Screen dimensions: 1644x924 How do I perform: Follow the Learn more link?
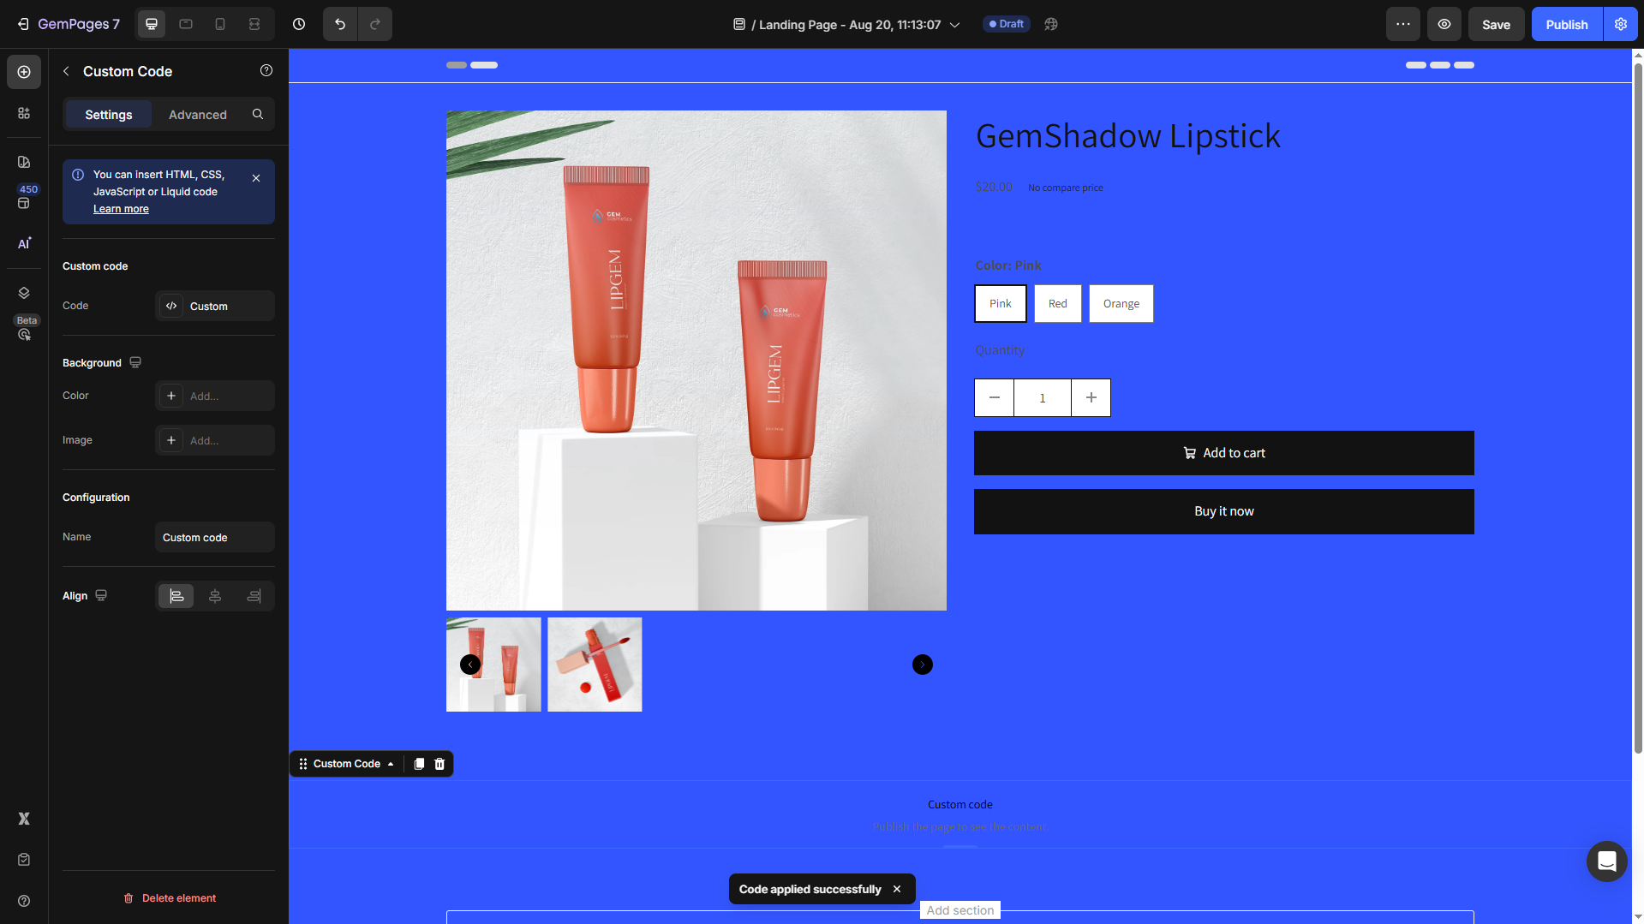click(x=121, y=209)
